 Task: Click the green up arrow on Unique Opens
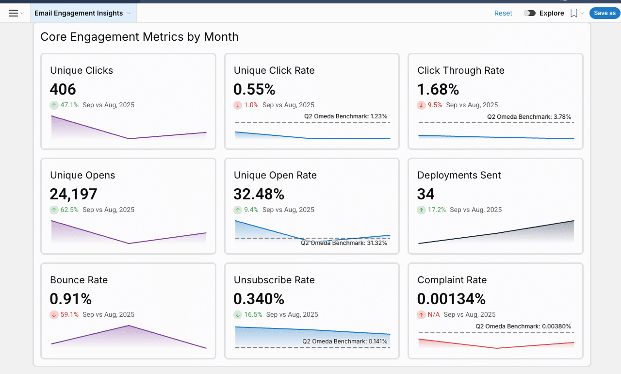(53, 210)
